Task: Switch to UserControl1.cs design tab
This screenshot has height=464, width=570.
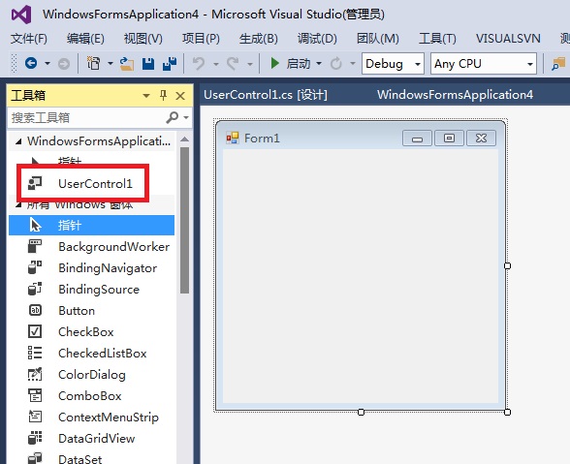Action: [x=266, y=95]
